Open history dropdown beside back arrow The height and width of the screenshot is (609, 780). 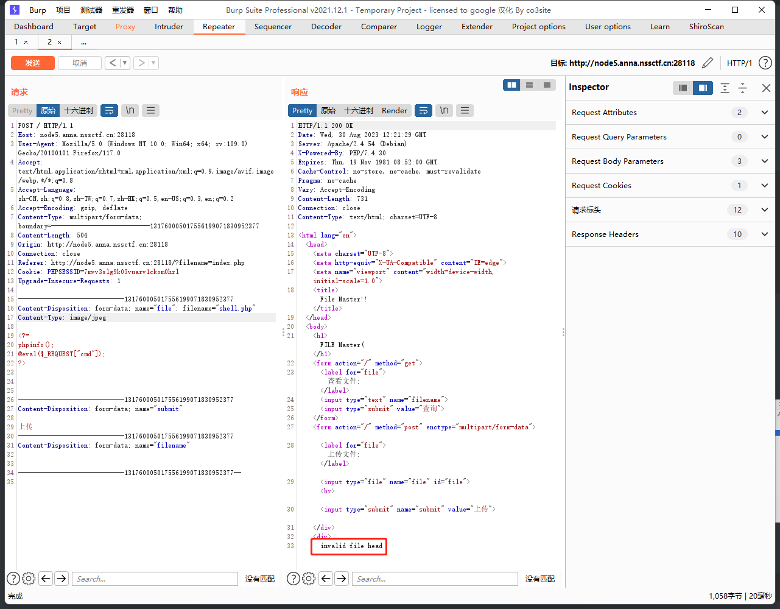point(125,63)
